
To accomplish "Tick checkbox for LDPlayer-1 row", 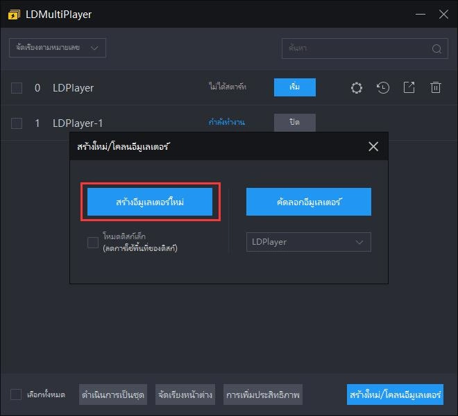I will pos(17,123).
